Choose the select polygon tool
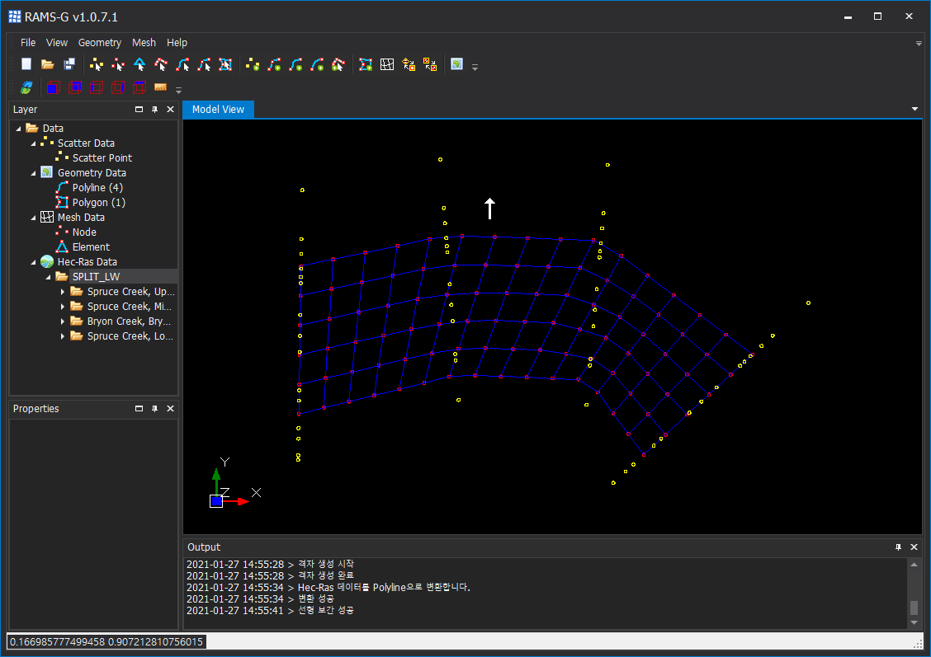The width and height of the screenshot is (931, 657). coord(225,64)
